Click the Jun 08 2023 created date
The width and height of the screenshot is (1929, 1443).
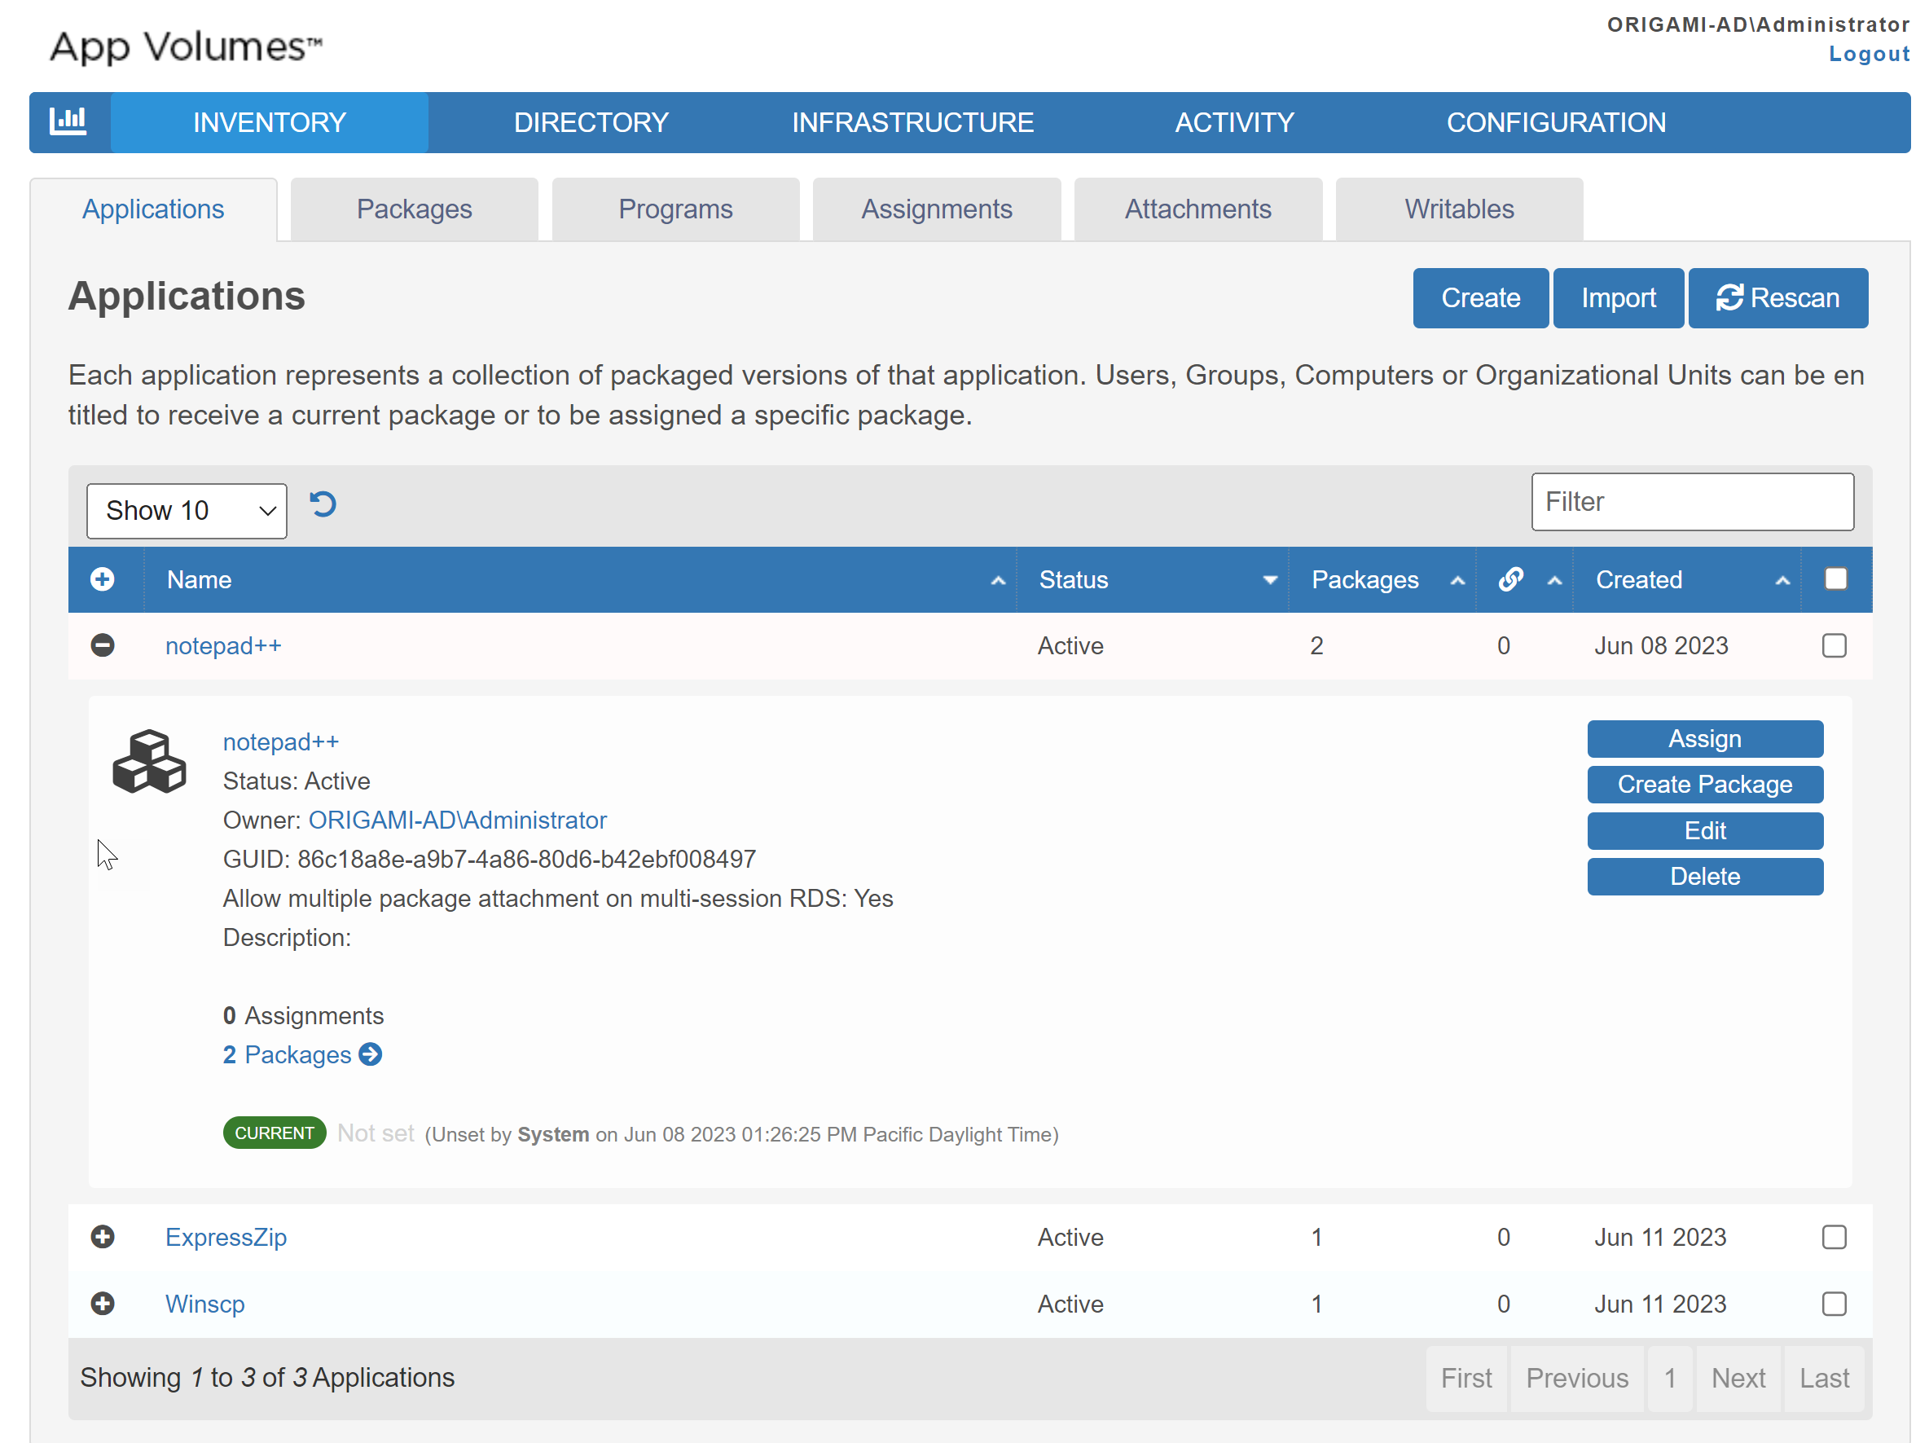click(1661, 645)
